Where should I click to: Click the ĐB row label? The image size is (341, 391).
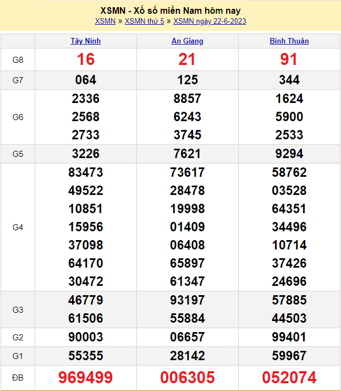pyautogui.click(x=18, y=377)
